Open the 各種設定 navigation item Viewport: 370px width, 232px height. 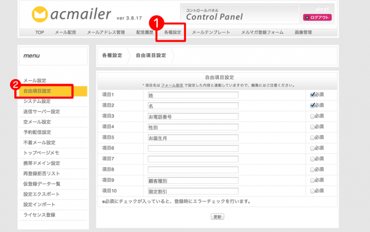[172, 32]
